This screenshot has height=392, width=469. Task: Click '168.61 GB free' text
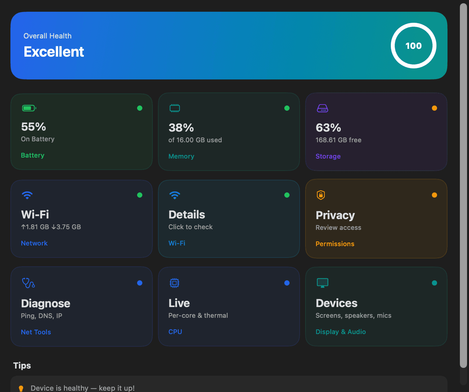[x=338, y=140]
